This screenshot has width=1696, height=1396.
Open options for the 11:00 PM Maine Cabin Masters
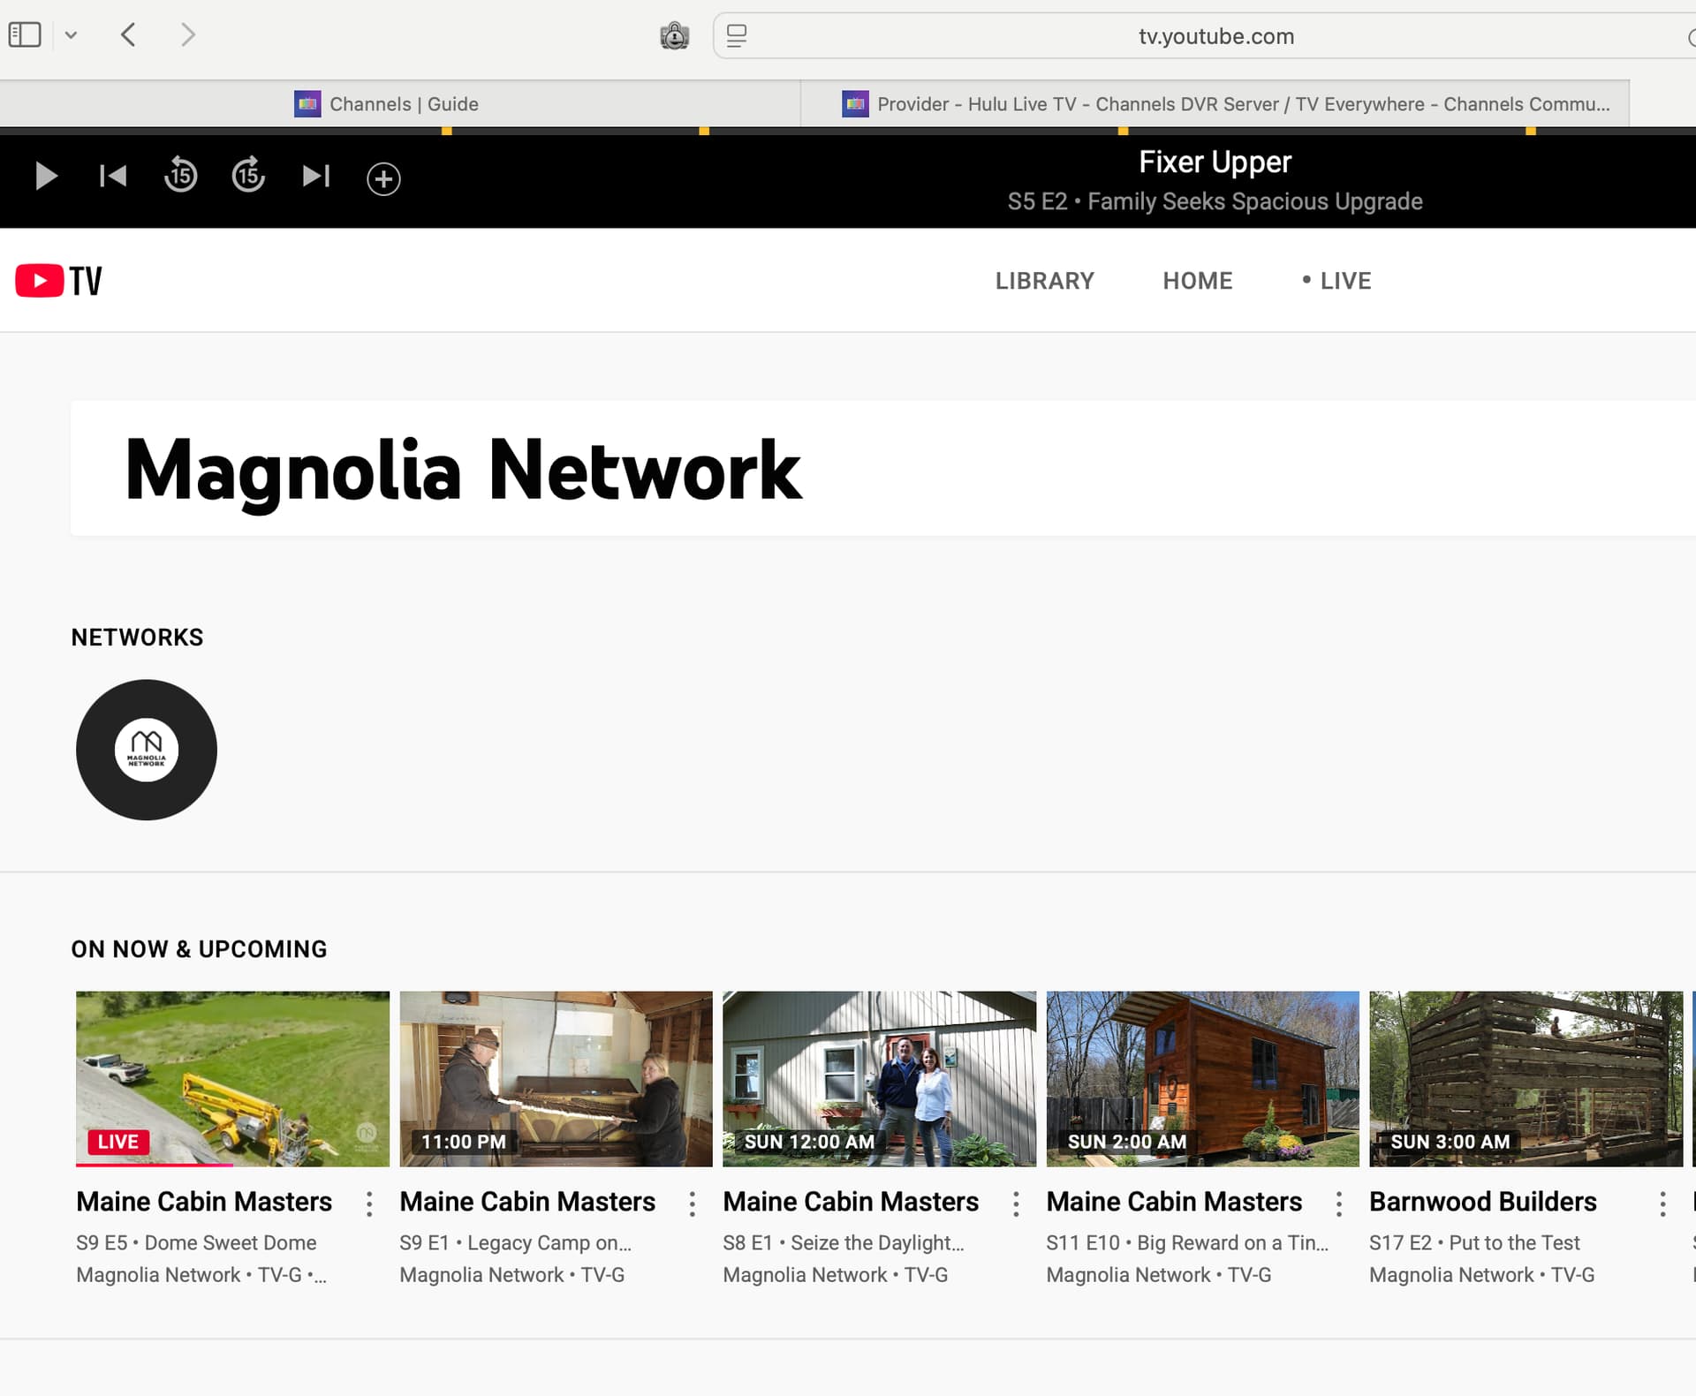693,1204
